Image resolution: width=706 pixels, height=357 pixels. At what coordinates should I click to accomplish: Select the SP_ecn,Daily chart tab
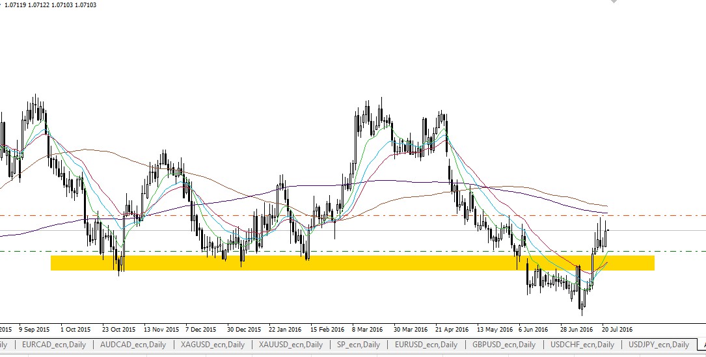pyautogui.click(x=359, y=345)
